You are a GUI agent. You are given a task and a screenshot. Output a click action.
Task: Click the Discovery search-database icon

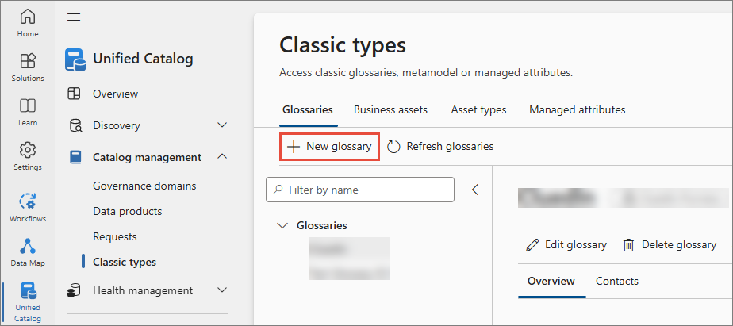[75, 125]
